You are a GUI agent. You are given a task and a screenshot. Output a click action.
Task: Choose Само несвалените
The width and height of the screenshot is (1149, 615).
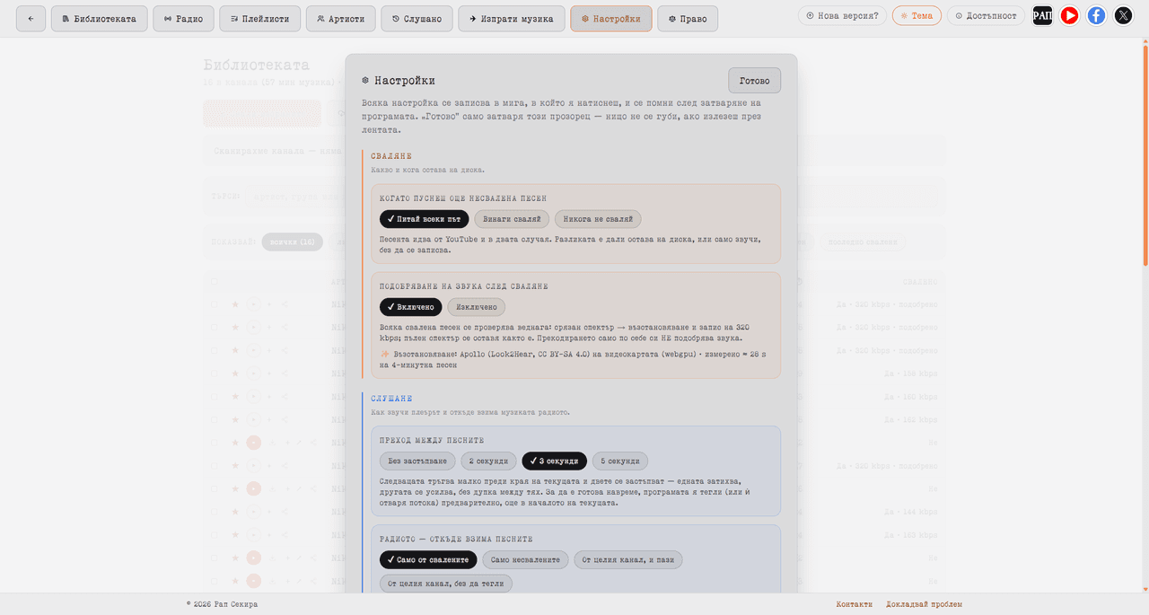click(x=525, y=560)
